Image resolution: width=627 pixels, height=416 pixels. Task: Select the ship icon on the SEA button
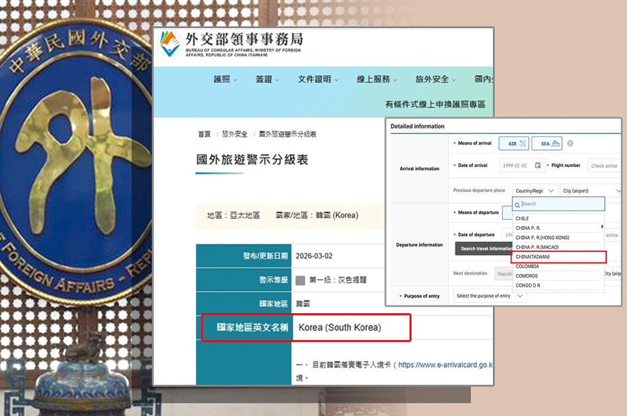(x=556, y=143)
